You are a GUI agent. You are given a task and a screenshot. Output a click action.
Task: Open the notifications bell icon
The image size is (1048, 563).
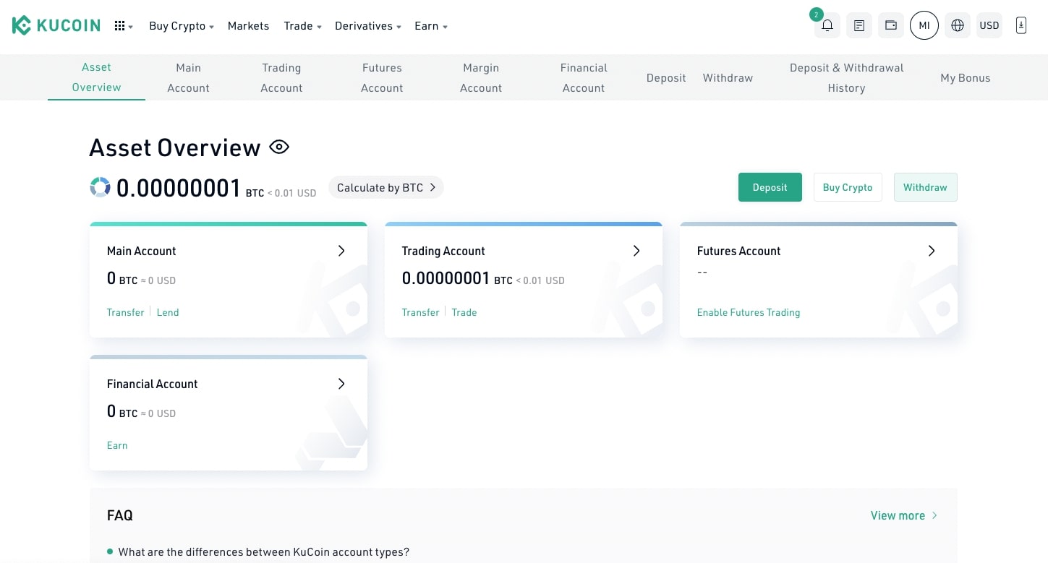tap(827, 26)
